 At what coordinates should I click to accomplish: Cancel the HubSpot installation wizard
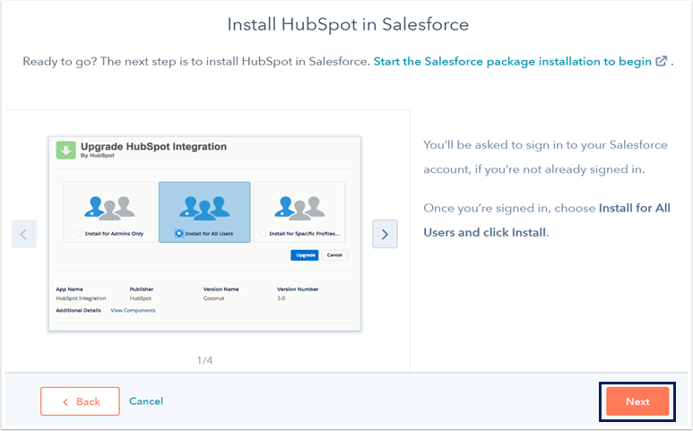[146, 401]
